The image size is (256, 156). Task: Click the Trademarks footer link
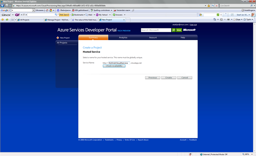[109, 140]
